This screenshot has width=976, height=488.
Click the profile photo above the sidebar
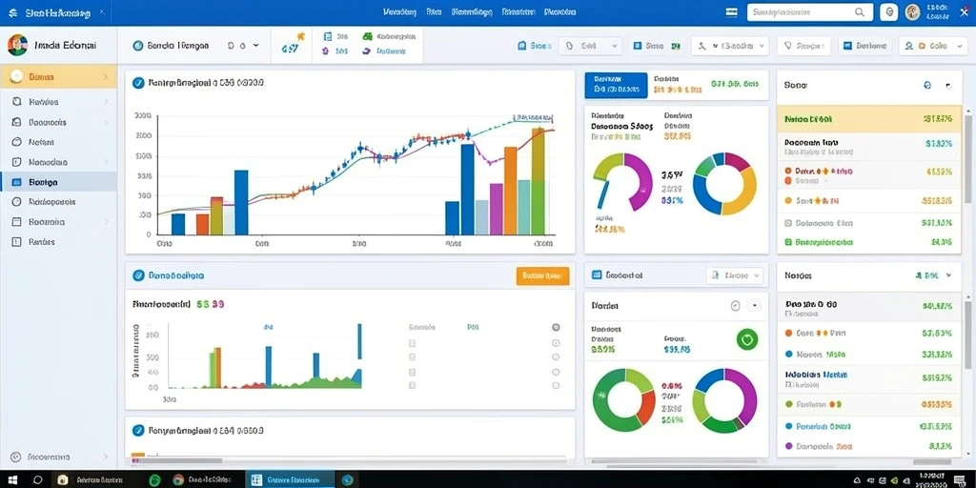[x=17, y=45]
